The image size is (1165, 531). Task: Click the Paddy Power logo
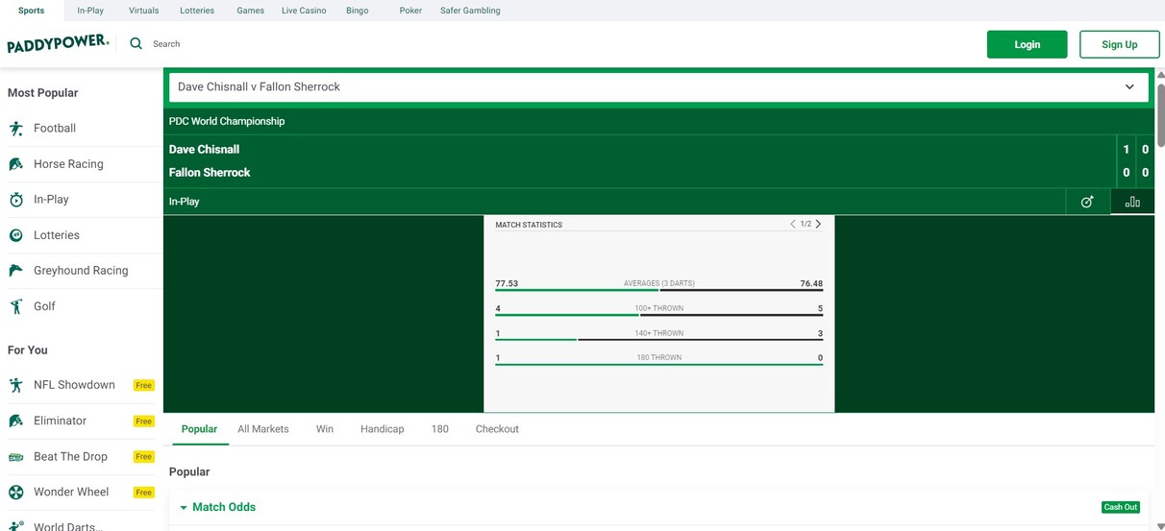58,44
